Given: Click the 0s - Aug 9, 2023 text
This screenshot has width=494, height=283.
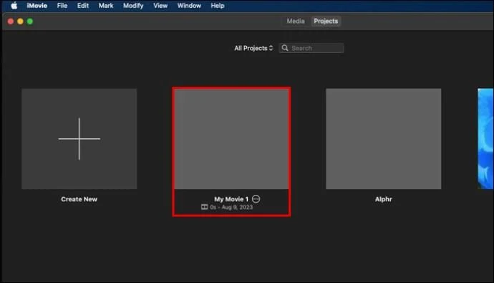Looking at the screenshot, I should click(x=231, y=207).
